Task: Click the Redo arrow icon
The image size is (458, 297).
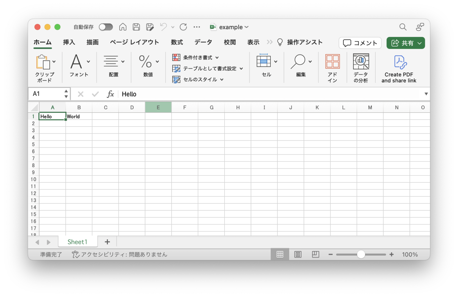Action: pos(183,27)
